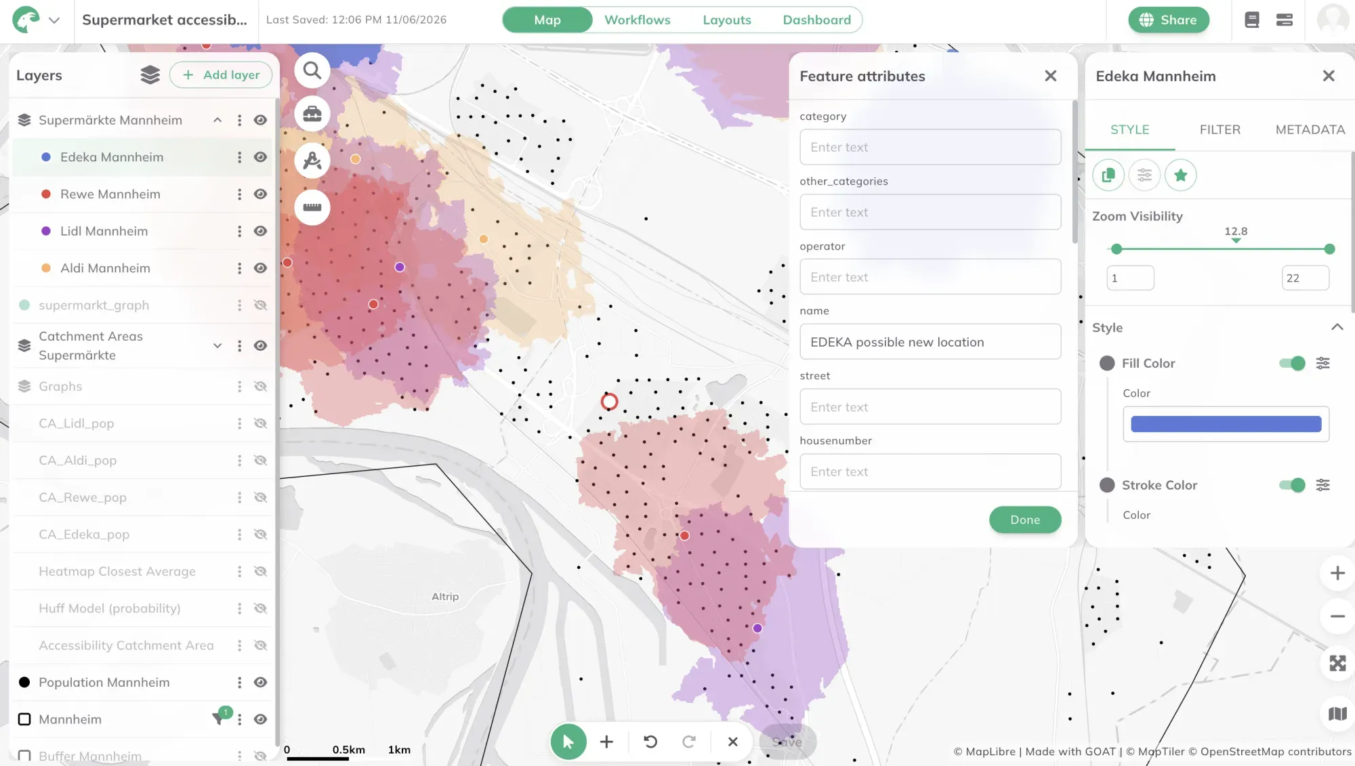
Task: Hide the Rewe Mannheim layer
Action: tap(260, 194)
